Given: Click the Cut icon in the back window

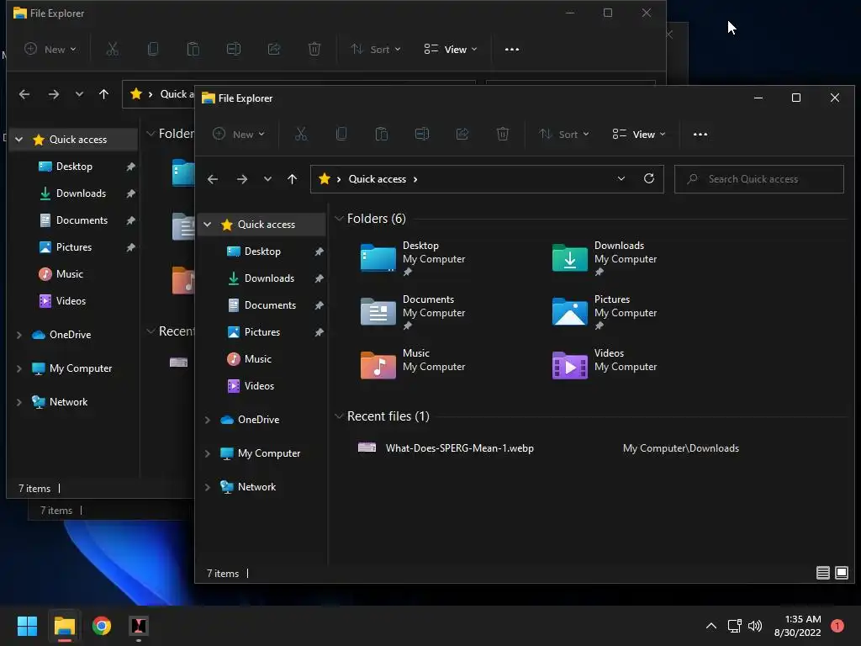Looking at the screenshot, I should coord(112,49).
